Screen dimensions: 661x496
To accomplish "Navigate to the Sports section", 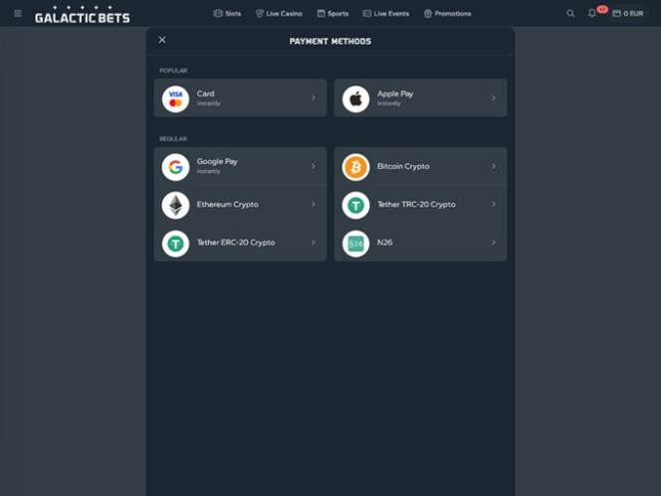I will tap(332, 14).
